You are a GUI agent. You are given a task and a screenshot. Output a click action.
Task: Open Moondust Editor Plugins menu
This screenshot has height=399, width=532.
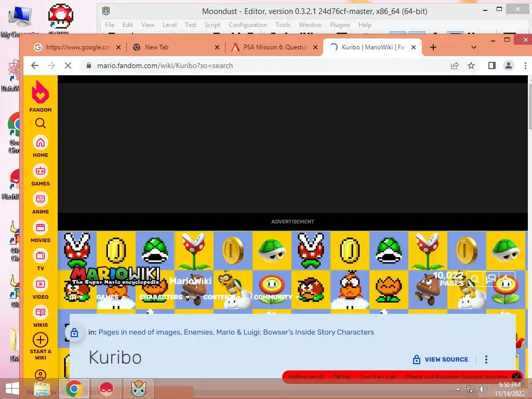[340, 25]
